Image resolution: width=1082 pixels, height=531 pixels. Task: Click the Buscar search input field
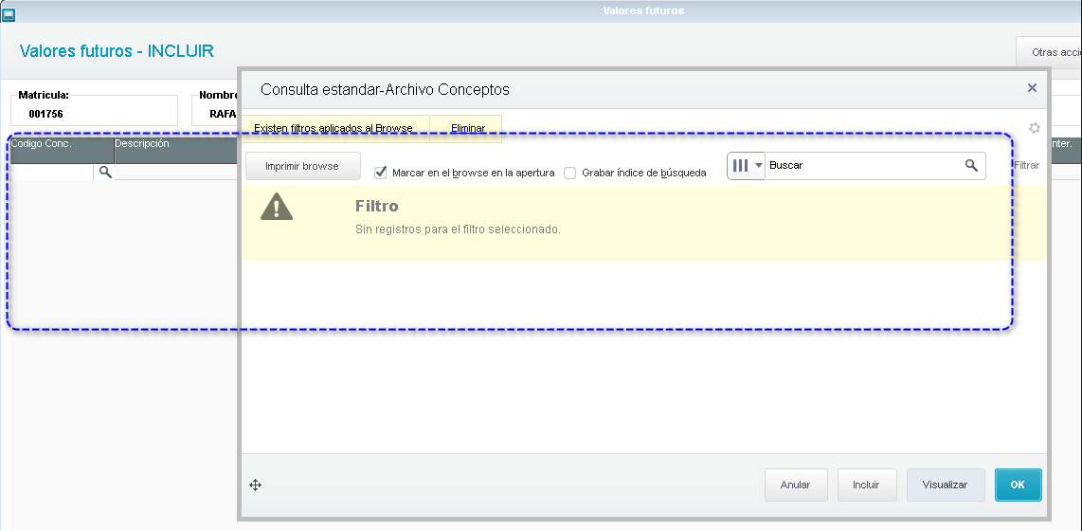coord(866,166)
